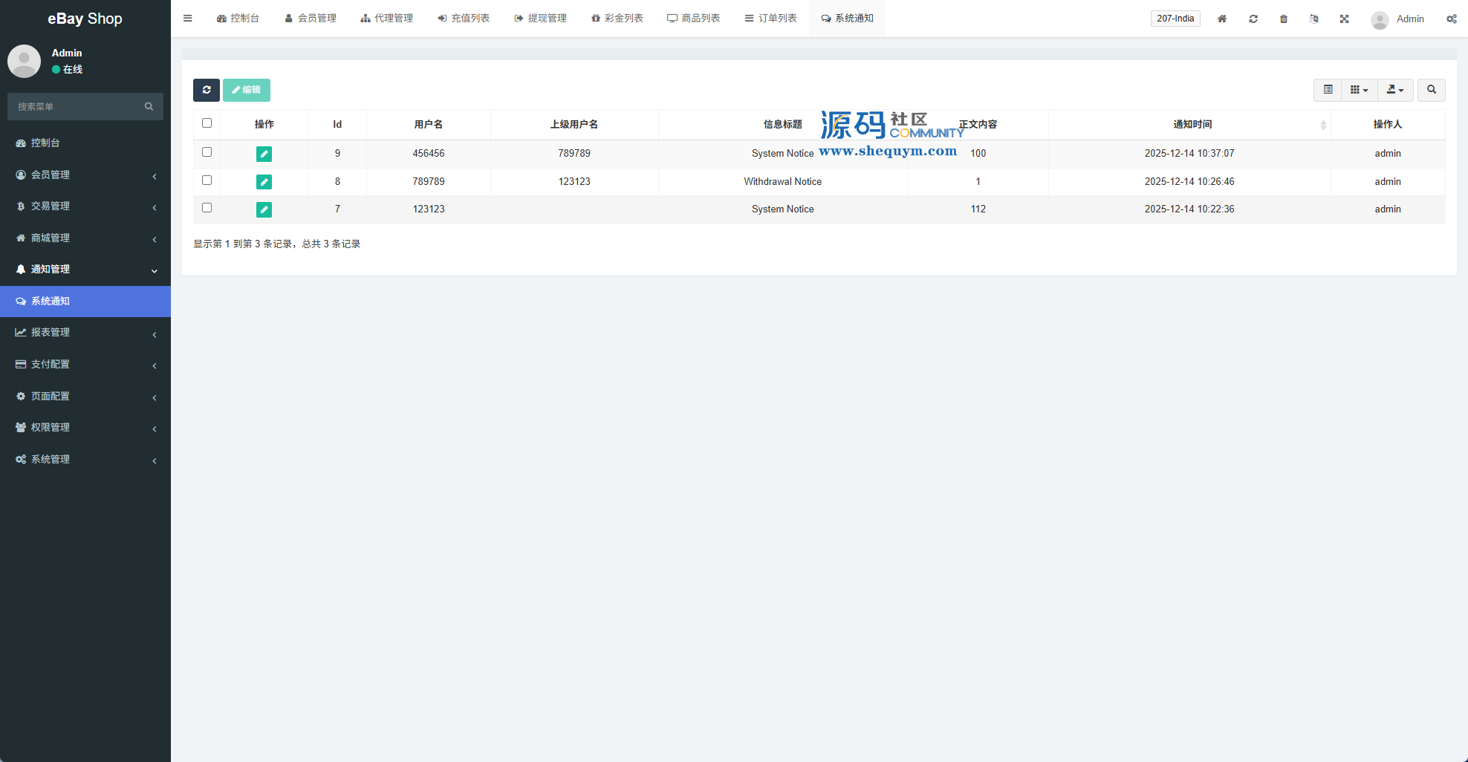Tick the checkbox for Id 7 row

pos(207,208)
